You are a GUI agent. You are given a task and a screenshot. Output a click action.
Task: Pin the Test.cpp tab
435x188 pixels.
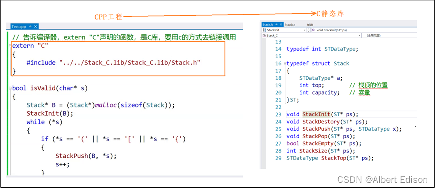tap(30, 27)
